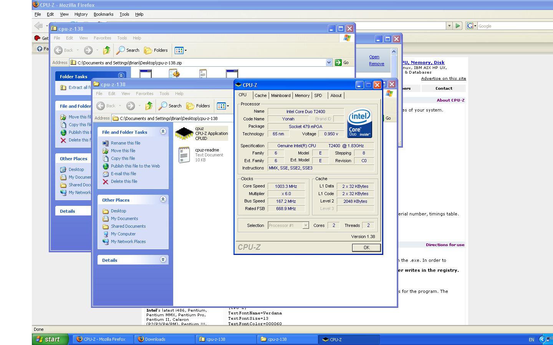
Task: Open Firefox URL bar history dropdown
Action: click(449, 26)
